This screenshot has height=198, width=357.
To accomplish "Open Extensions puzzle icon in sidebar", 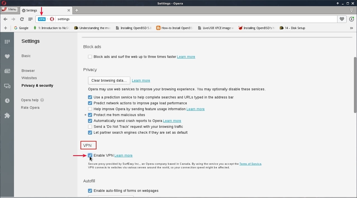I will click(x=7, y=115).
